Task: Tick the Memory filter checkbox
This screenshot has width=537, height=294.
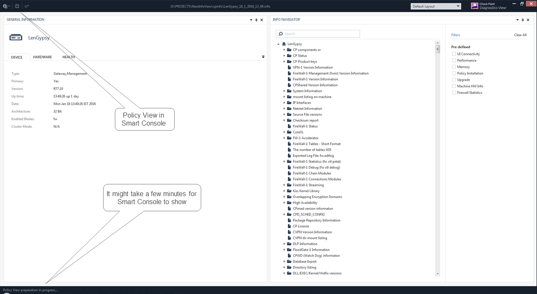Action: pyautogui.click(x=454, y=67)
